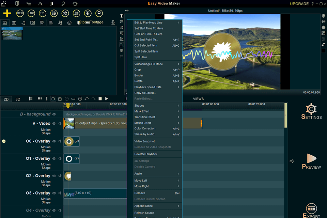Click the Export icon

pos(311,209)
